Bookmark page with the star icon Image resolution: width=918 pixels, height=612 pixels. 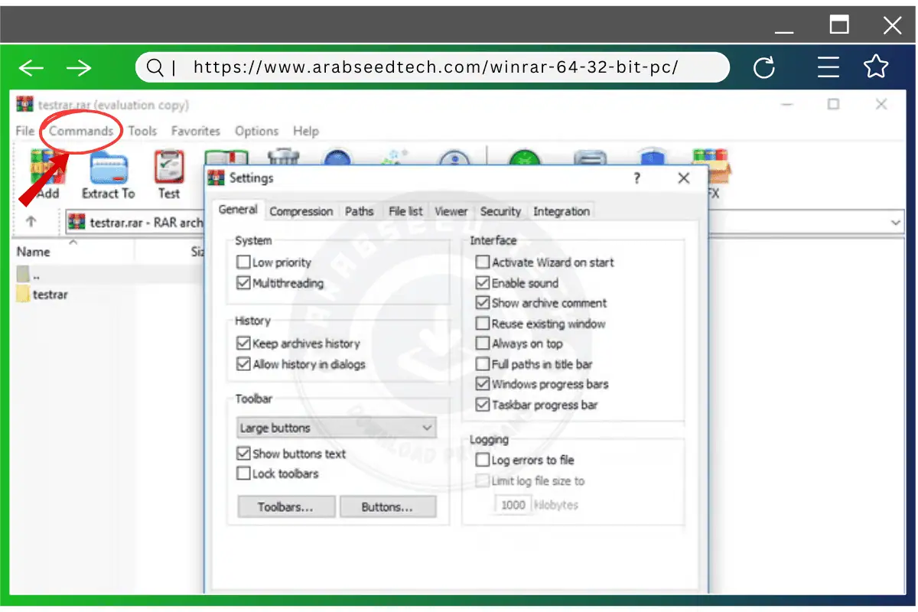tap(875, 67)
